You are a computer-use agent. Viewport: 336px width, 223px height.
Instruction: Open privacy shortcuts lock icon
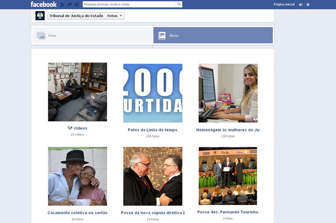pos(300,4)
